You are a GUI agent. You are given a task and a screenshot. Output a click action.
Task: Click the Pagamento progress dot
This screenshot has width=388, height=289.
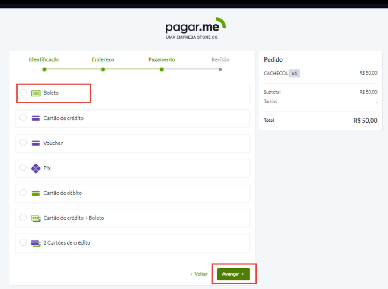tap(162, 69)
